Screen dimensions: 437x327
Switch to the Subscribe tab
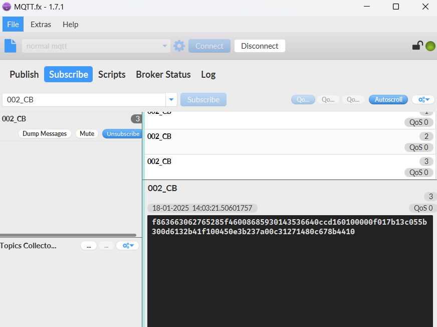click(x=69, y=74)
